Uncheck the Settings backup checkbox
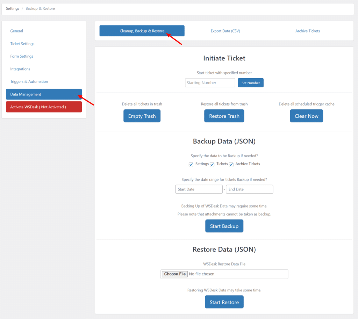The height and width of the screenshot is (319, 358). click(x=191, y=164)
